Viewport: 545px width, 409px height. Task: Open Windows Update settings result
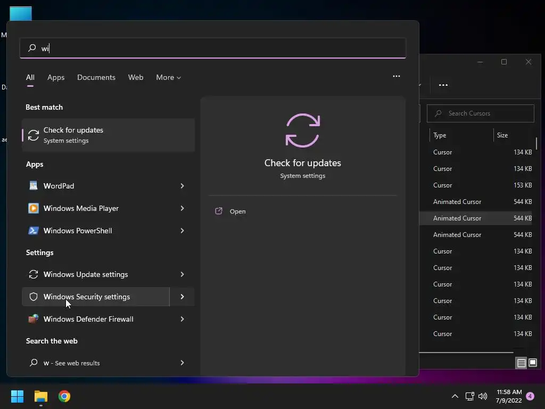click(96, 274)
